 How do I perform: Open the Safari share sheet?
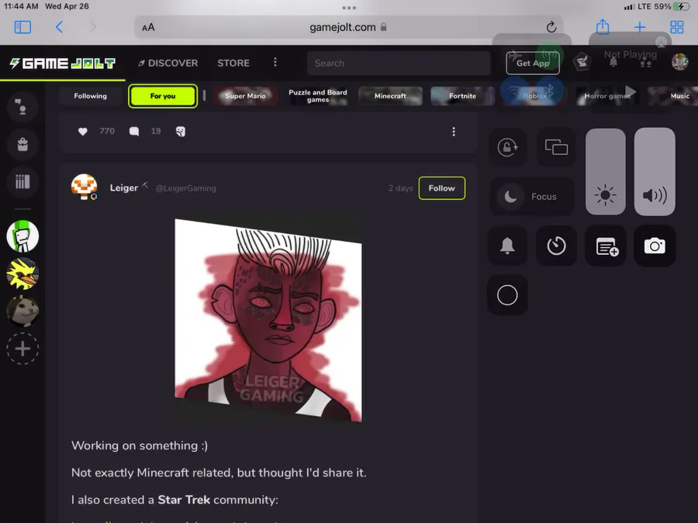pos(603,26)
